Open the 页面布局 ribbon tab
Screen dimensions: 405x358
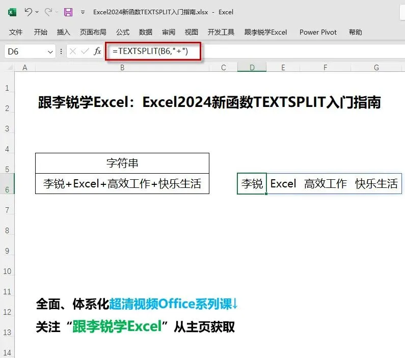pyautogui.click(x=93, y=32)
